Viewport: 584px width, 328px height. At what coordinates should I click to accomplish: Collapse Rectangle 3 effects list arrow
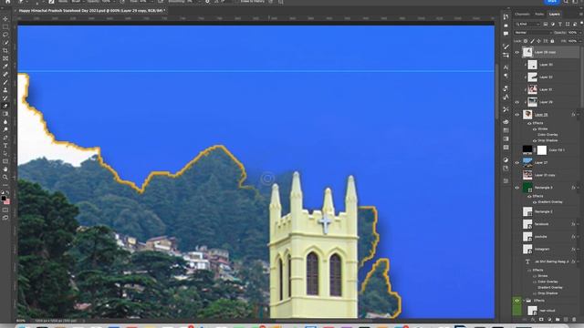point(578,188)
